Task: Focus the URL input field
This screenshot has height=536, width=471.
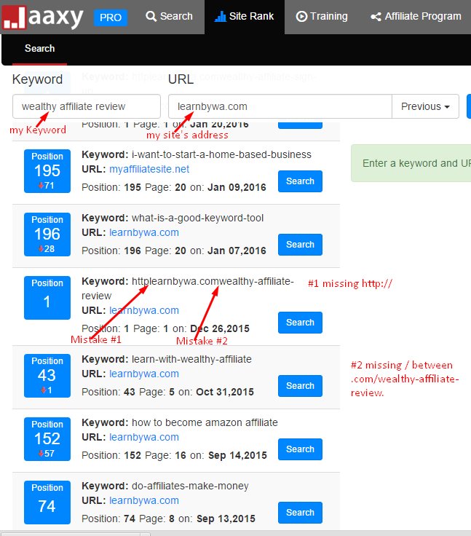Action: 280,106
